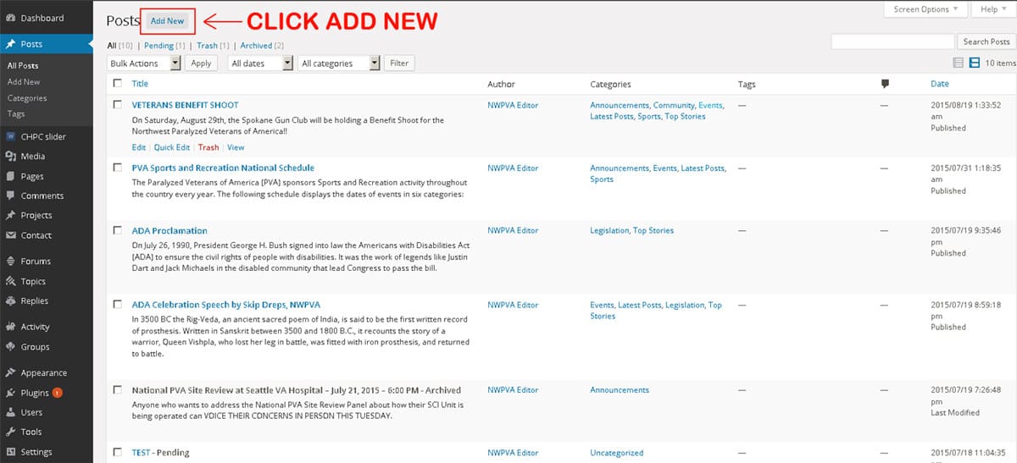
Task: Click the Pages icon in sidebar
Action: point(10,176)
